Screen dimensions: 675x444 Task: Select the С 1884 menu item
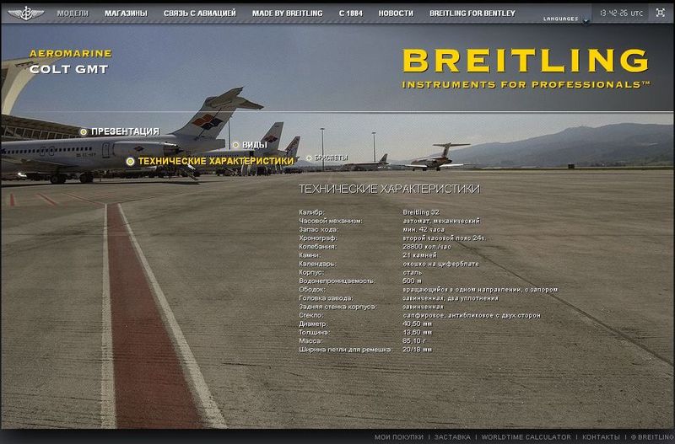350,13
